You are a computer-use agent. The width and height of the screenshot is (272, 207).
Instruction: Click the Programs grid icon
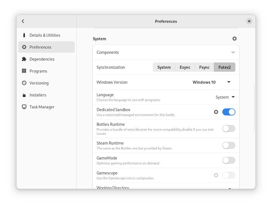point(24,71)
